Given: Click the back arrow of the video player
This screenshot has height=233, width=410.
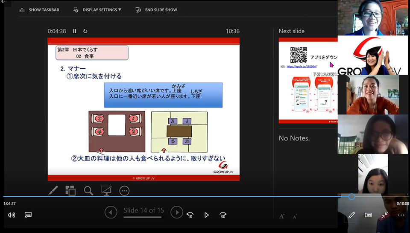Looking at the screenshot, I should (3, 2).
